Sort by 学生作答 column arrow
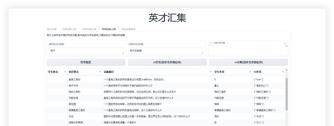This screenshot has height=126, width=334. tap(250, 72)
